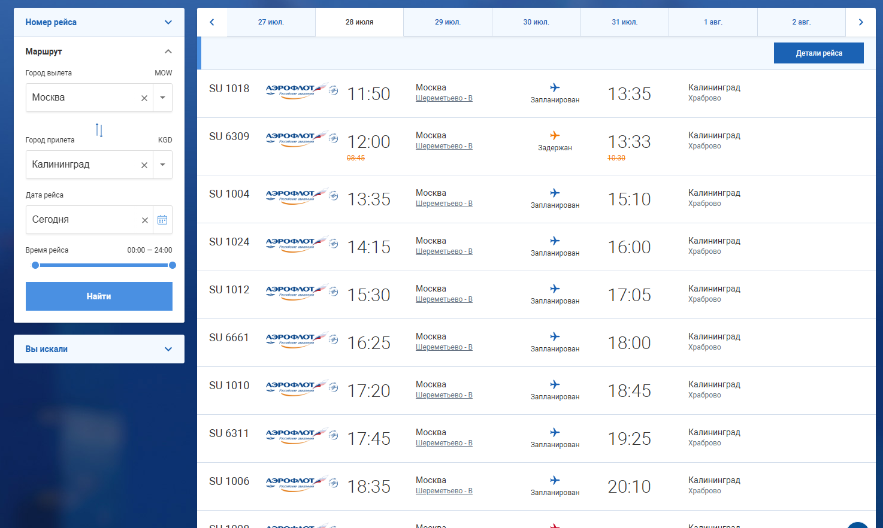
Task: Click plane status icon for SU 6311
Action: [555, 432]
